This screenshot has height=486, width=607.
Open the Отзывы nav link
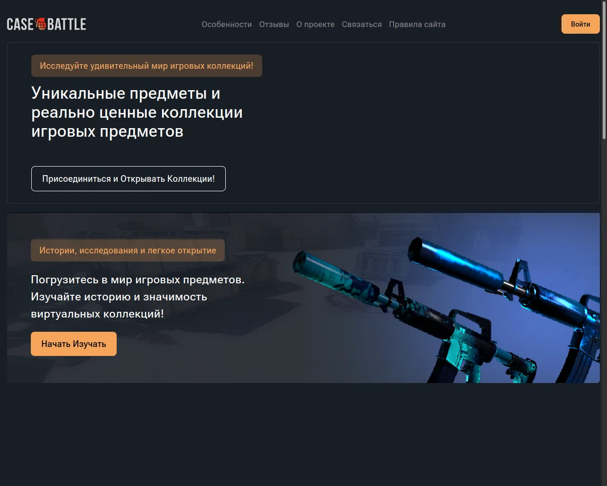[274, 24]
